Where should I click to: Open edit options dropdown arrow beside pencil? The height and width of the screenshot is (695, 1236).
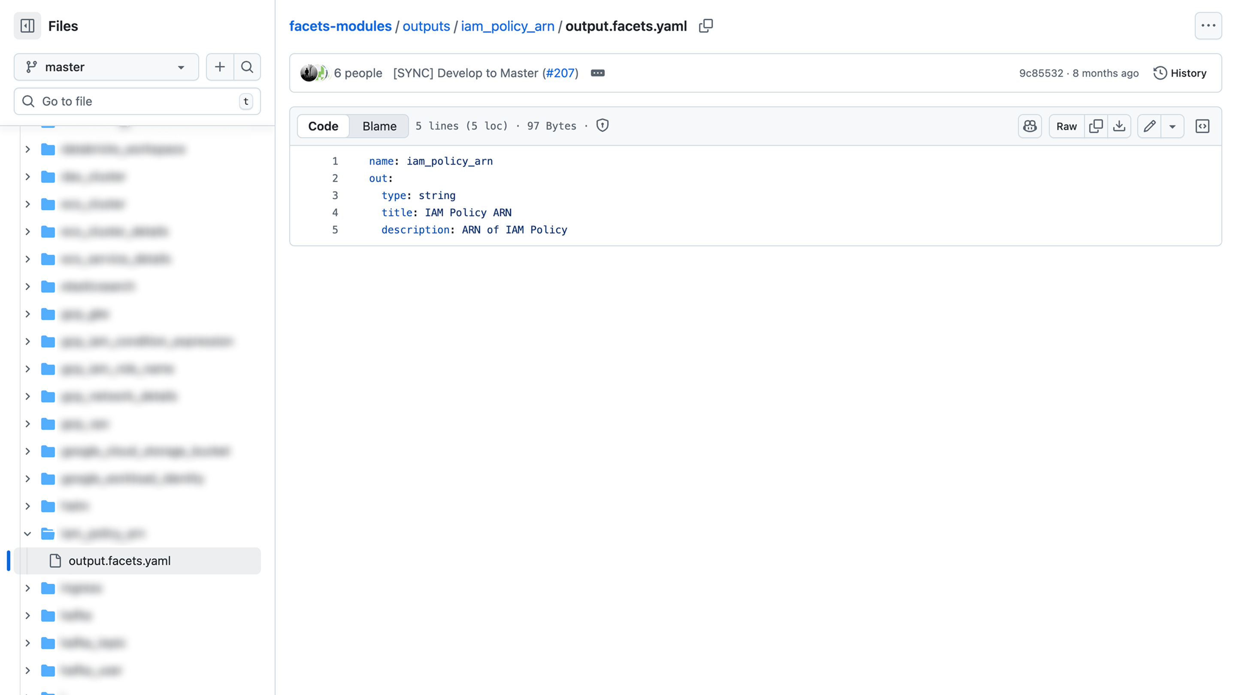(1172, 126)
